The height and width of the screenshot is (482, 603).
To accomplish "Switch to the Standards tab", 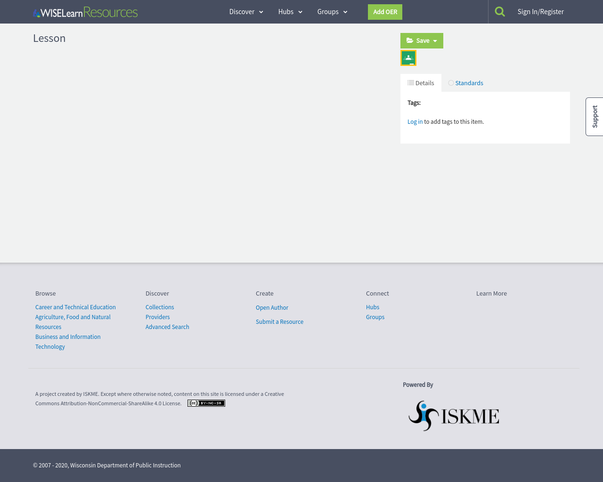I will (465, 83).
